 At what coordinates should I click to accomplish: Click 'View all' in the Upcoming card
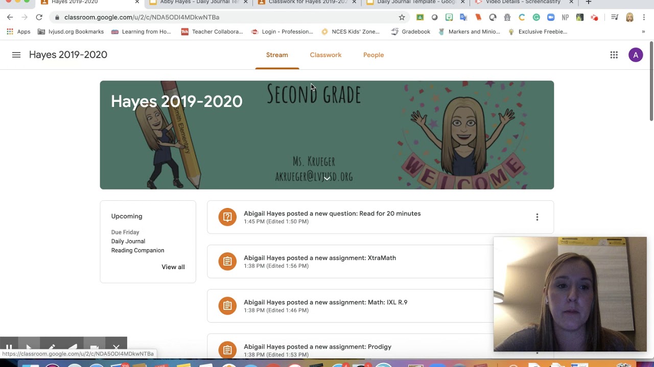coord(173,267)
